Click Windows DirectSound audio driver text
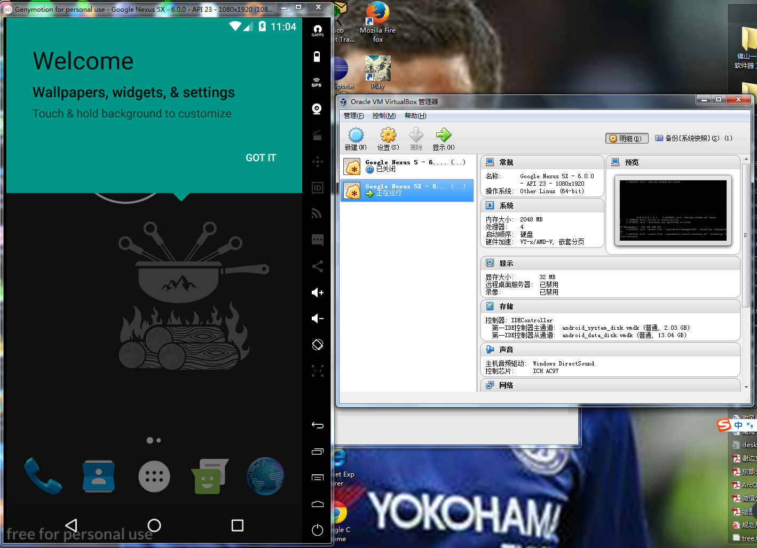757x548 pixels. coord(563,363)
